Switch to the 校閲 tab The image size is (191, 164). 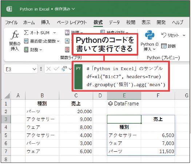pos(131,23)
